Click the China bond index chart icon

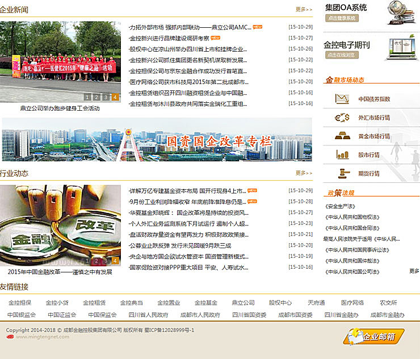coord(342,99)
